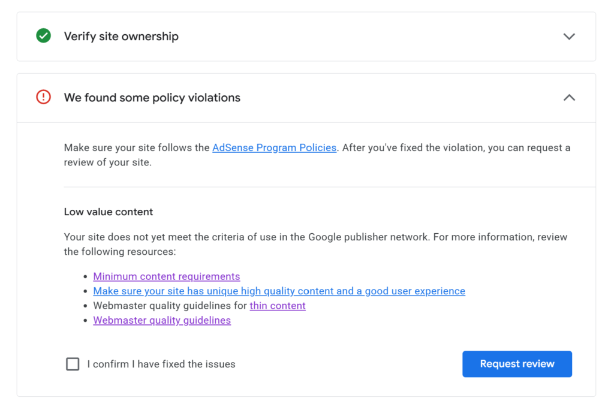Open the AdSense Program Policies link
Image resolution: width=614 pixels, height=398 pixels.
(274, 147)
